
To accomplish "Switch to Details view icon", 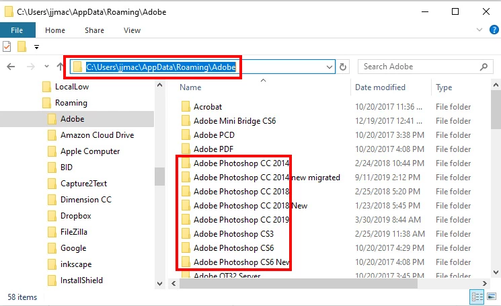I will tap(477, 297).
